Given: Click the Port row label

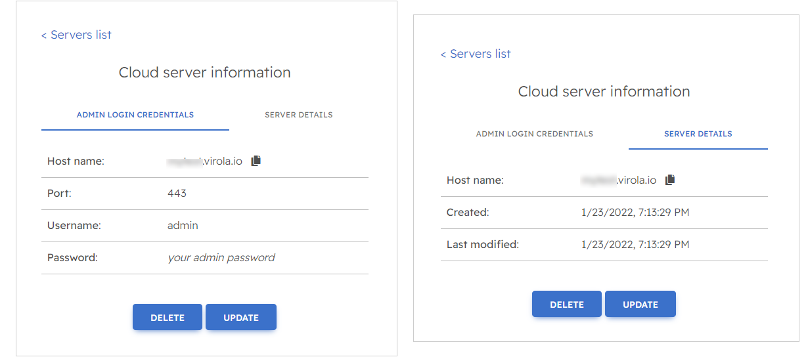Looking at the screenshot, I should click(59, 194).
